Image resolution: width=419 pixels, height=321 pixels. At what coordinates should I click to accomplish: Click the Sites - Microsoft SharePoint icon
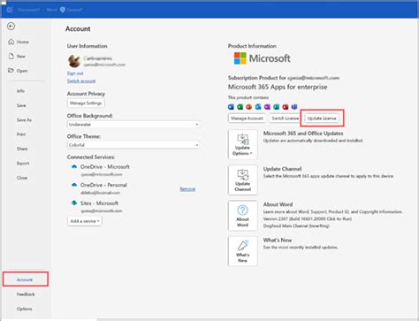(x=74, y=203)
